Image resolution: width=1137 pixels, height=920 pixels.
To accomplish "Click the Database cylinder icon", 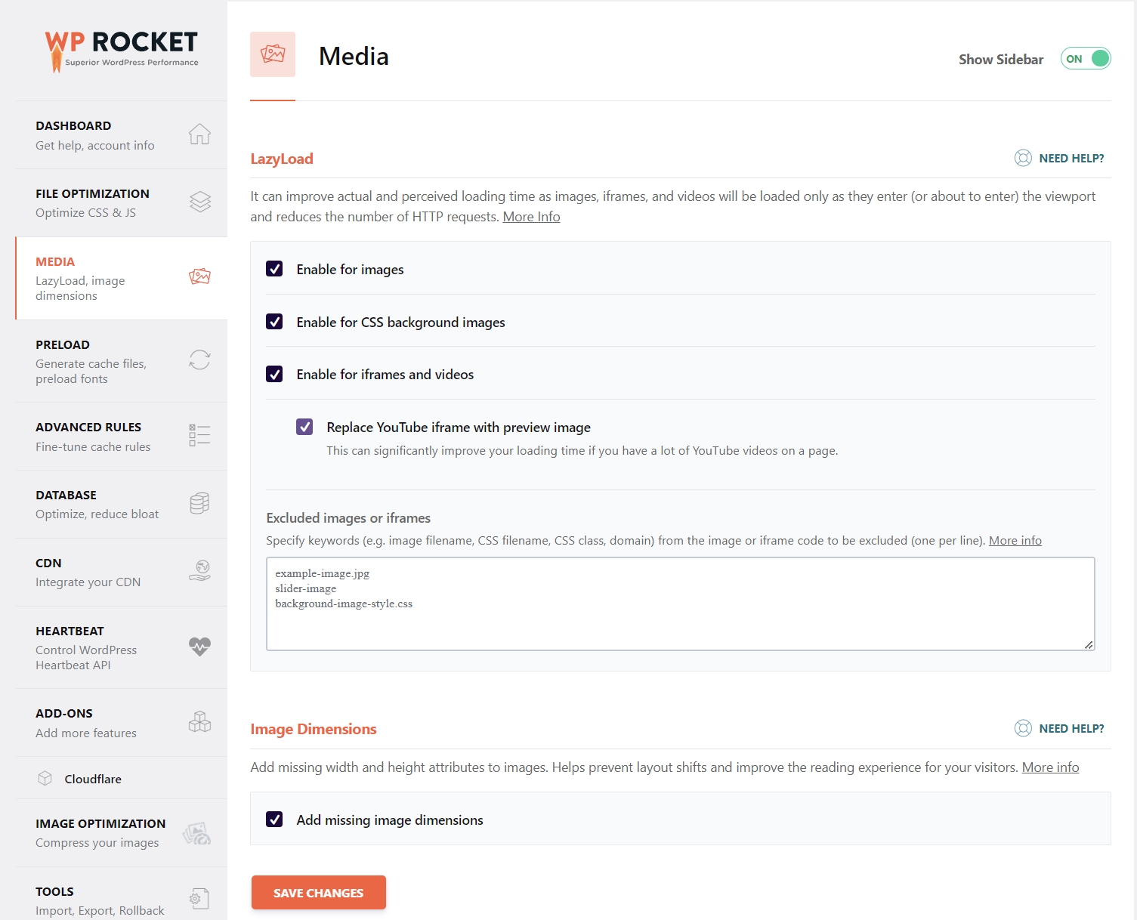I will [x=199, y=504].
